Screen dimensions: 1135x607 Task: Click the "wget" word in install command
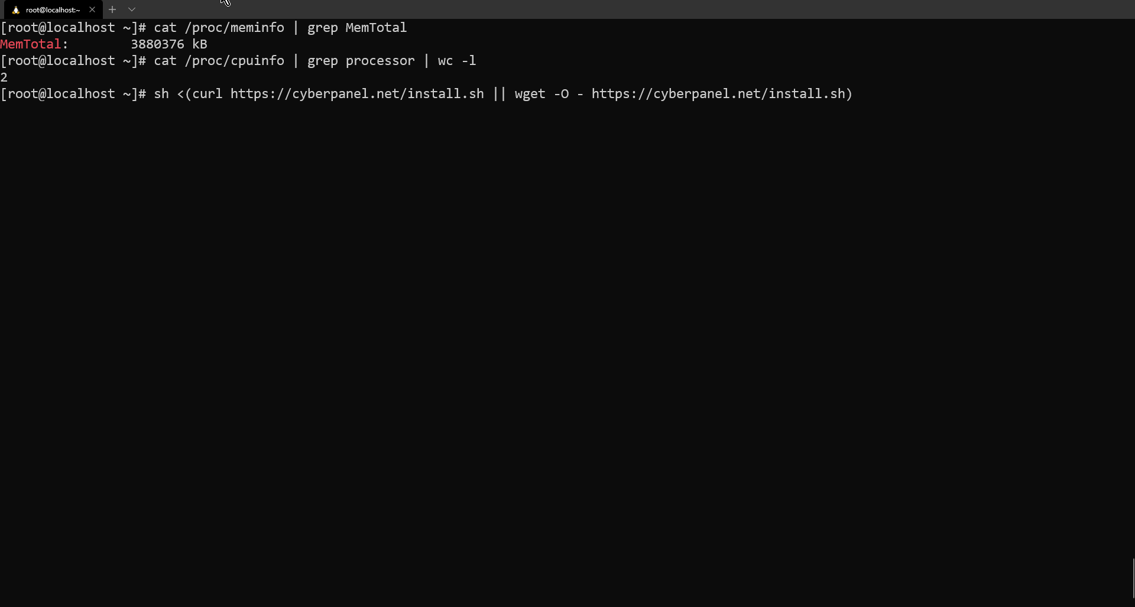coord(530,94)
